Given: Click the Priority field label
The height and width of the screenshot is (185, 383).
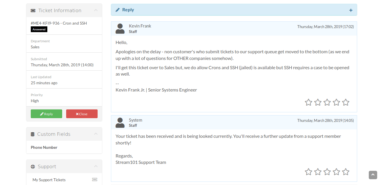Looking at the screenshot, I should (37, 95).
